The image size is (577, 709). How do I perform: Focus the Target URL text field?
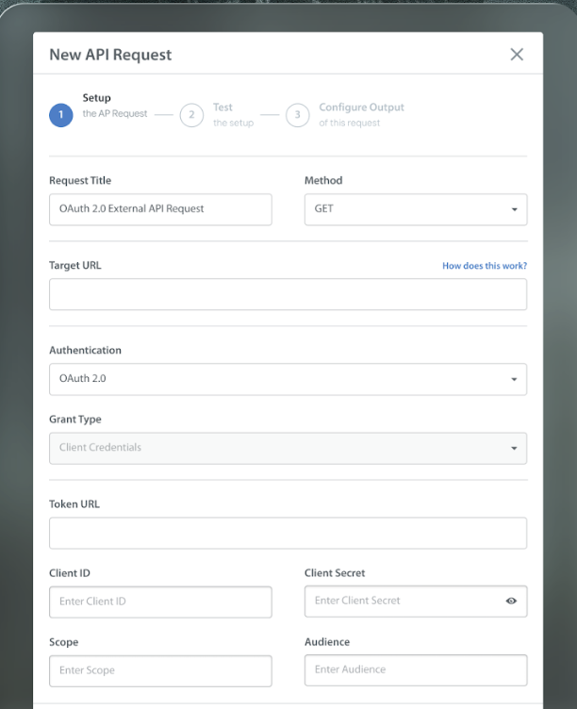click(288, 294)
